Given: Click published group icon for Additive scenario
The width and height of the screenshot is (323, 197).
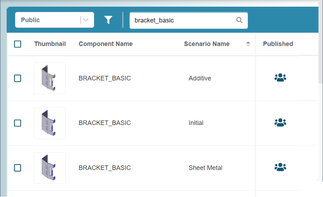Looking at the screenshot, I should [x=280, y=78].
